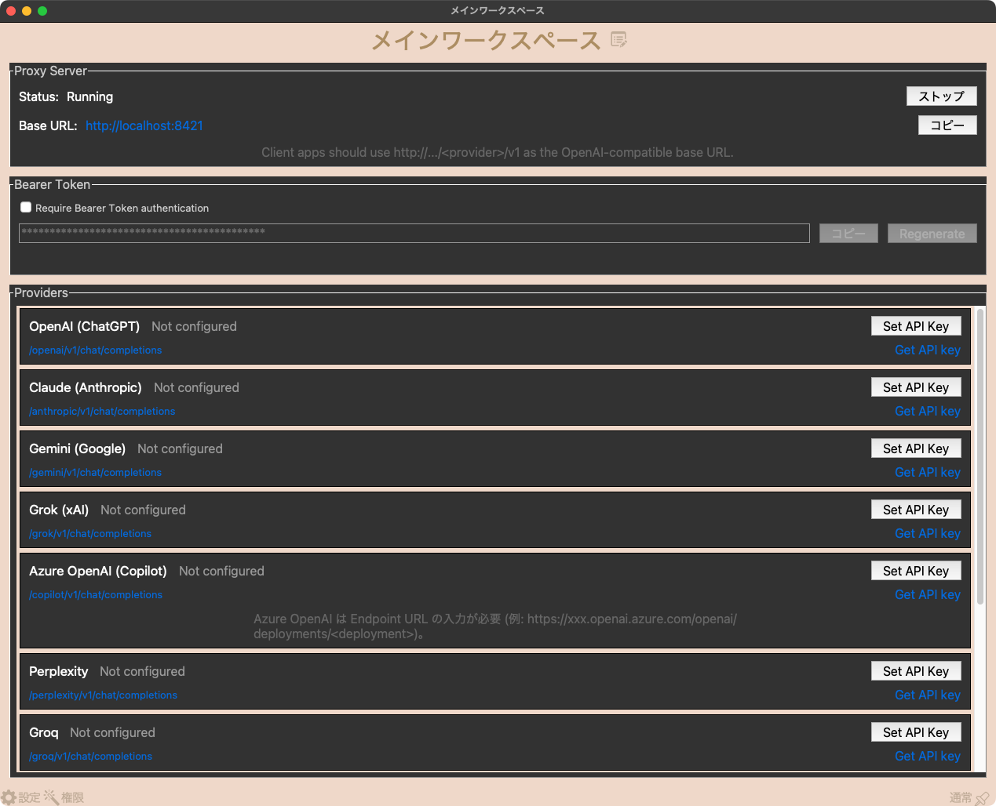
Task: Open Get API key link for Gemini
Action: (x=928, y=472)
